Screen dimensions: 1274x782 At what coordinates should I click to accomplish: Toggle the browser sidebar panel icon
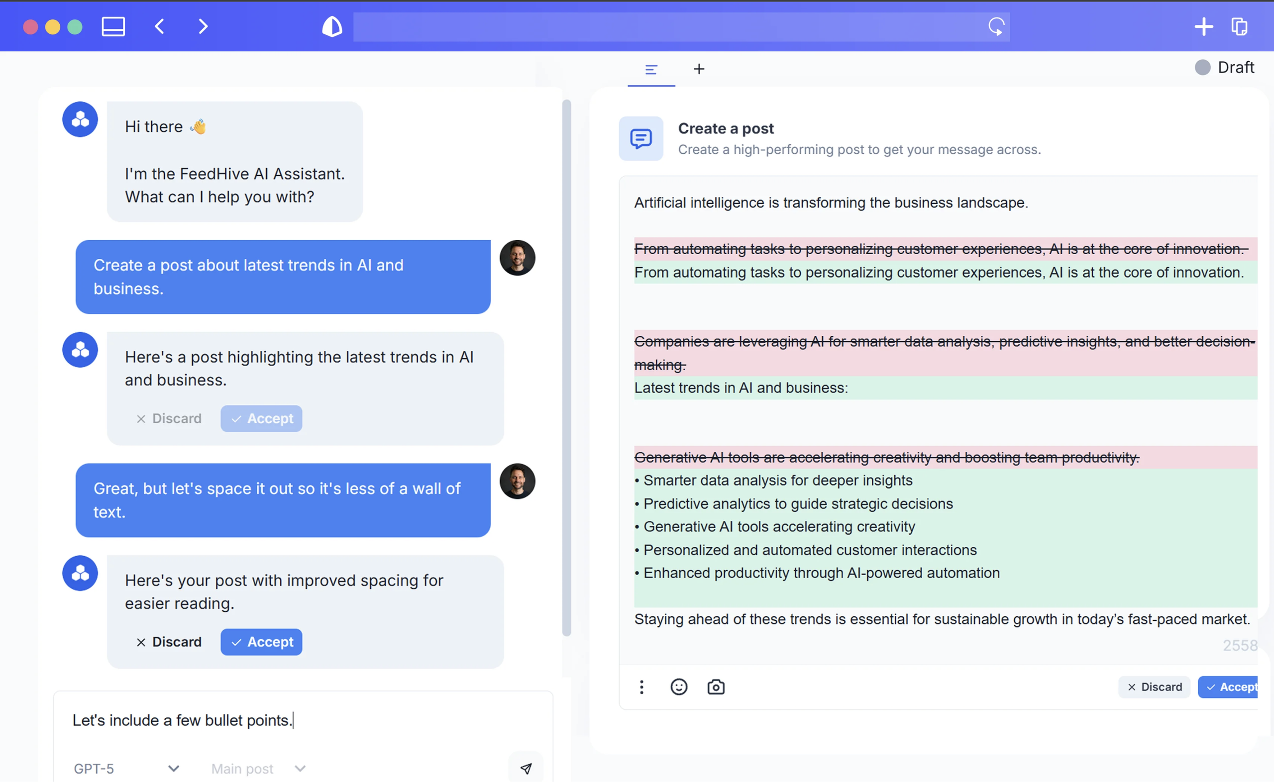113,26
